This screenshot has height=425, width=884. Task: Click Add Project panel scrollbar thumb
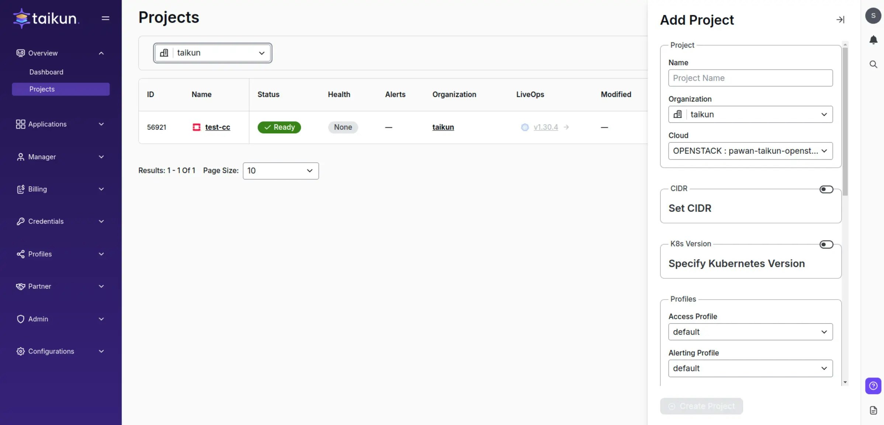coord(845,122)
